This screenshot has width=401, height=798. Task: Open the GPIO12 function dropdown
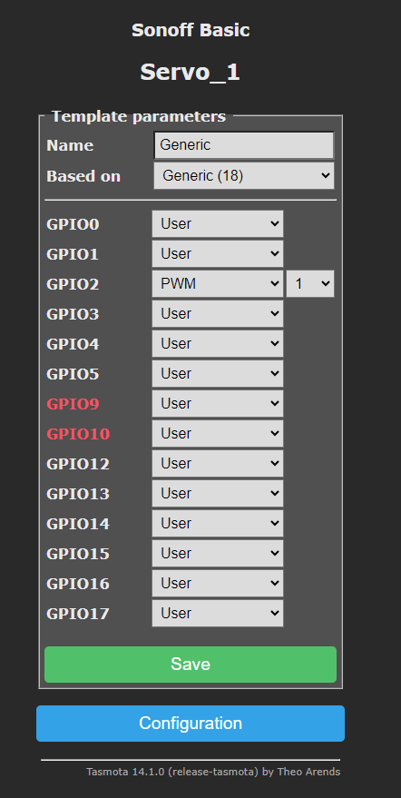[218, 464]
